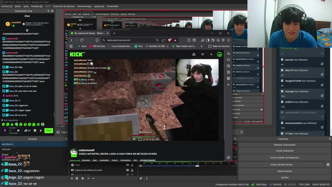Open chat settings gear icon

pos(40,131)
